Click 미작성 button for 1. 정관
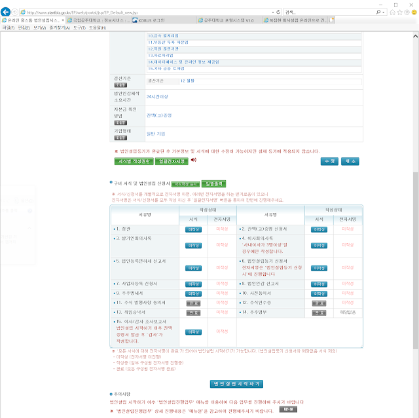The image size is (419, 418). click(x=193, y=229)
